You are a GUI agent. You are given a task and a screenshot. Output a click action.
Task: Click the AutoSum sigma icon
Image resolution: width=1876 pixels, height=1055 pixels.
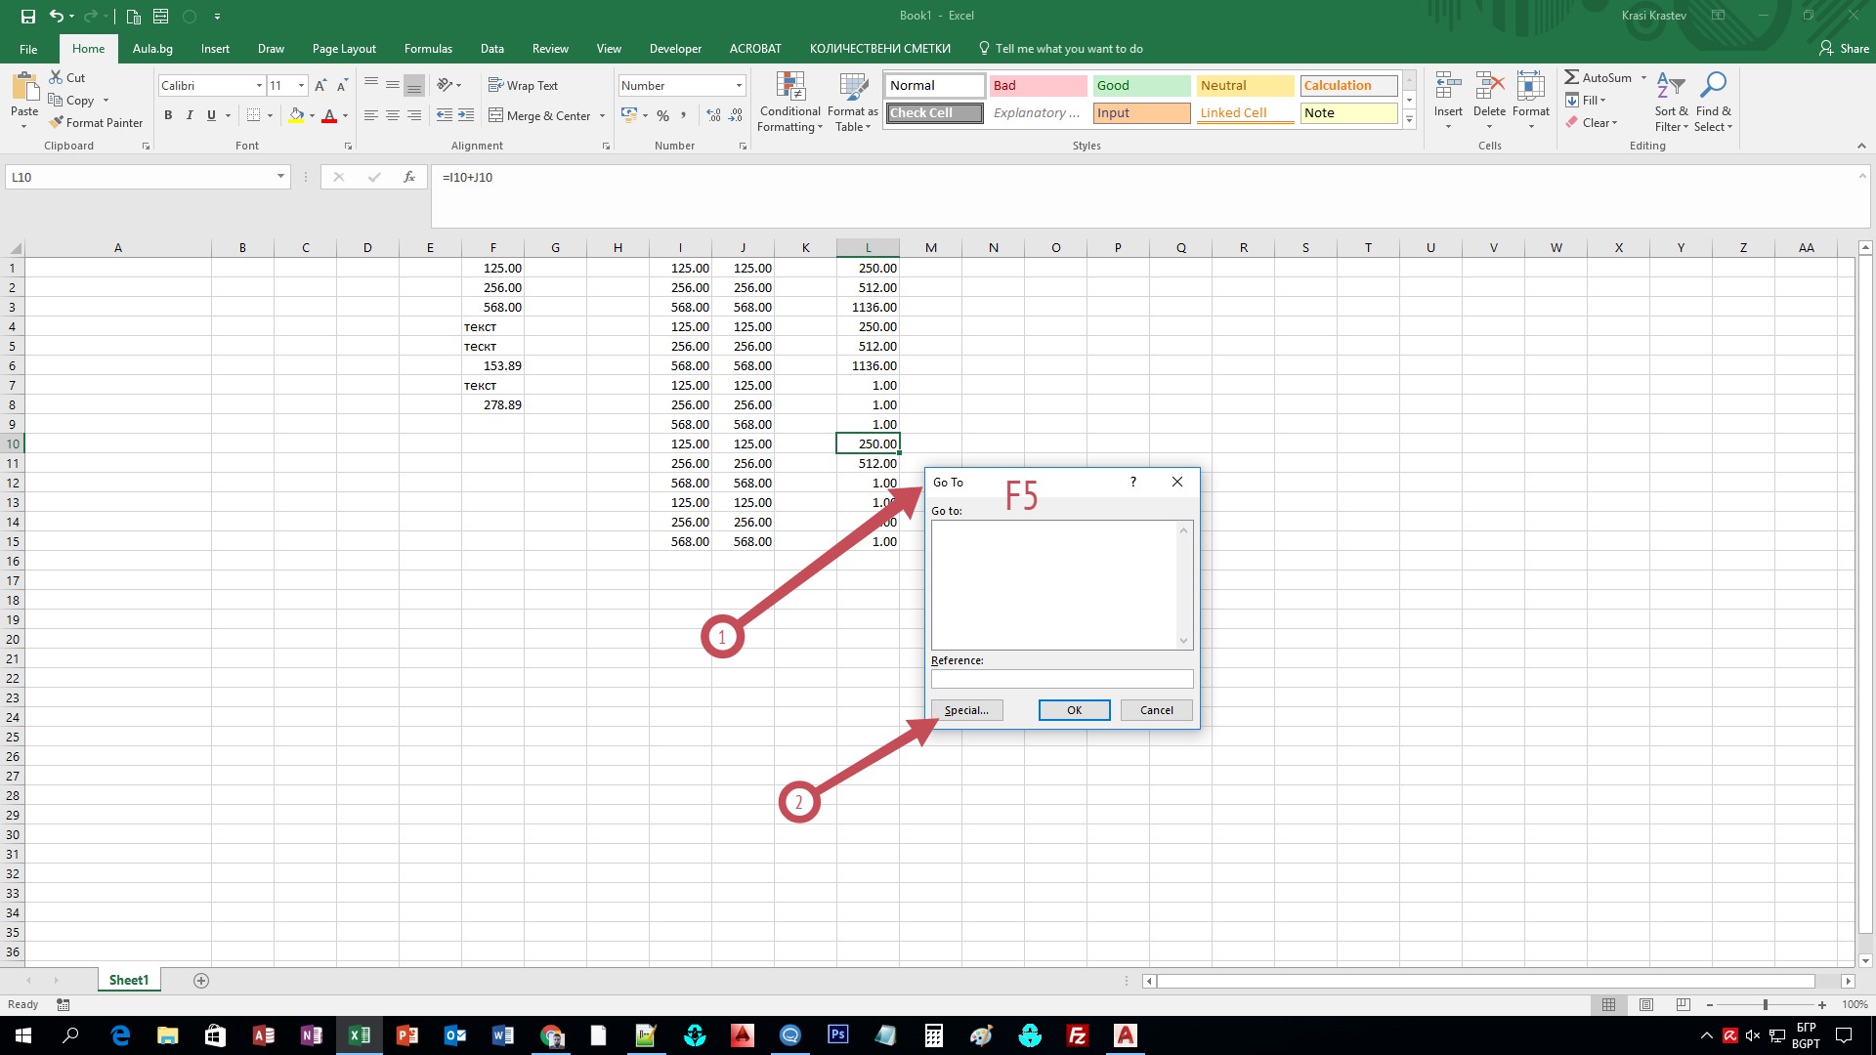pos(1571,77)
